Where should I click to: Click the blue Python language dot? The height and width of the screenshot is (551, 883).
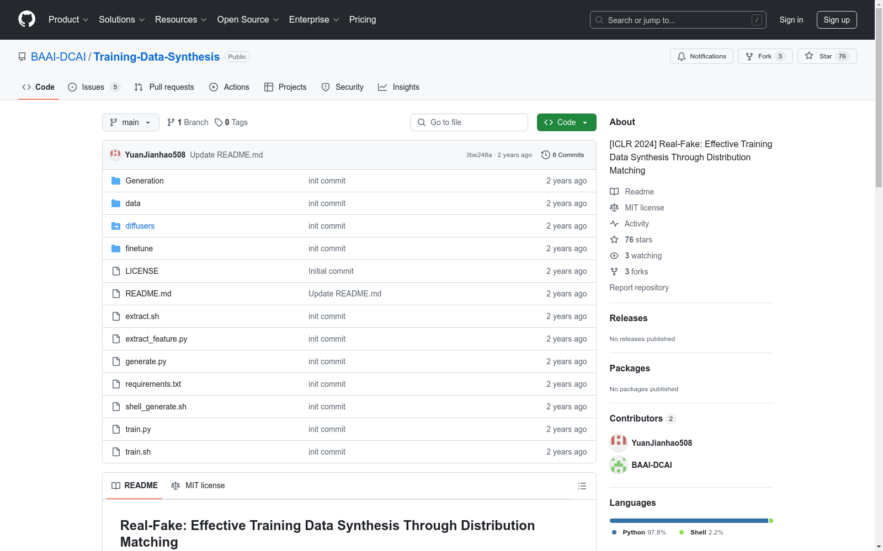coord(614,532)
